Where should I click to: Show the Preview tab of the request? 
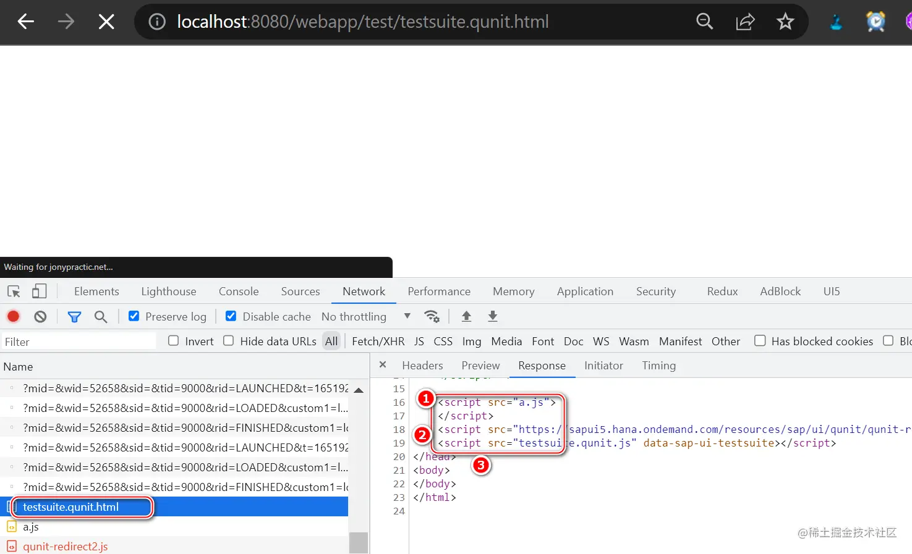click(x=480, y=366)
